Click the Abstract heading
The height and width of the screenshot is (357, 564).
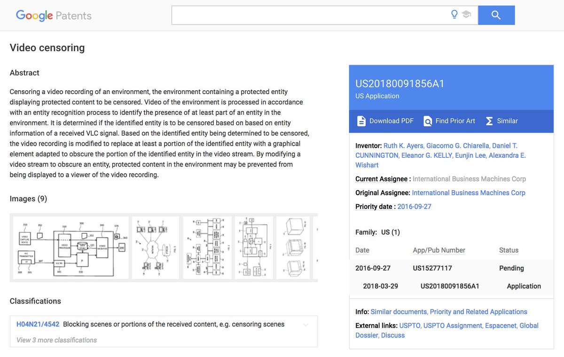tap(24, 73)
